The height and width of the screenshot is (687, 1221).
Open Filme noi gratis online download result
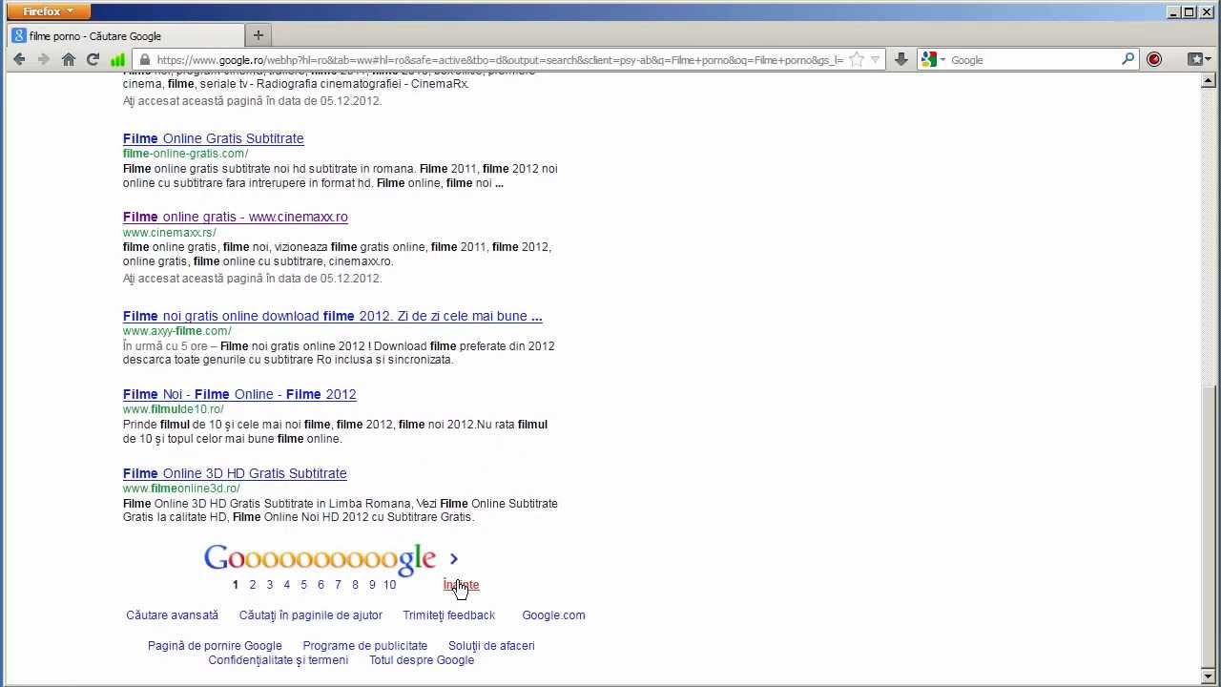click(333, 316)
